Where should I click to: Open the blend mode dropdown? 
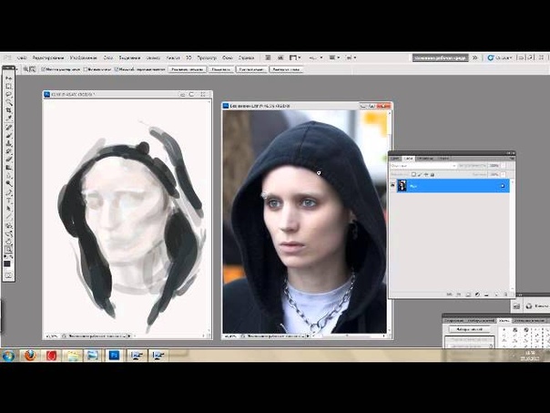[x=423, y=165]
